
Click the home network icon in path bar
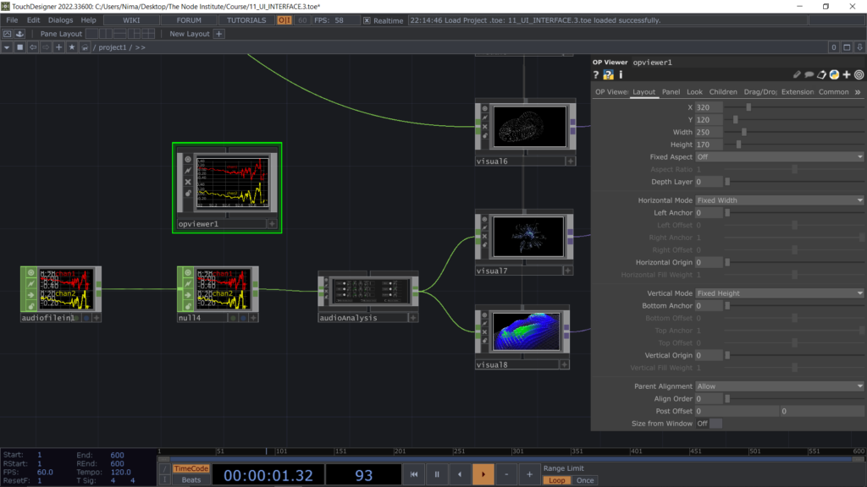tap(85, 47)
